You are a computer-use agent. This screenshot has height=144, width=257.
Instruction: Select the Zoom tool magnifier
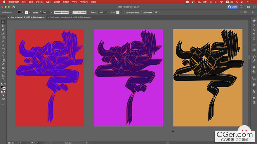tap(3, 80)
